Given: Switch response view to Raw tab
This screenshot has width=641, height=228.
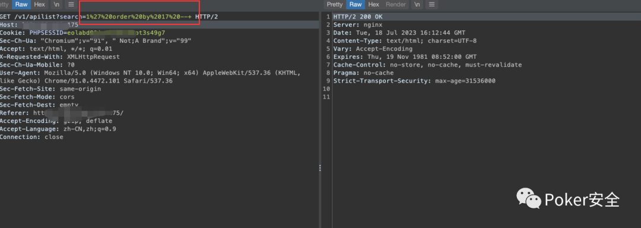Looking at the screenshot, I should [x=356, y=5].
